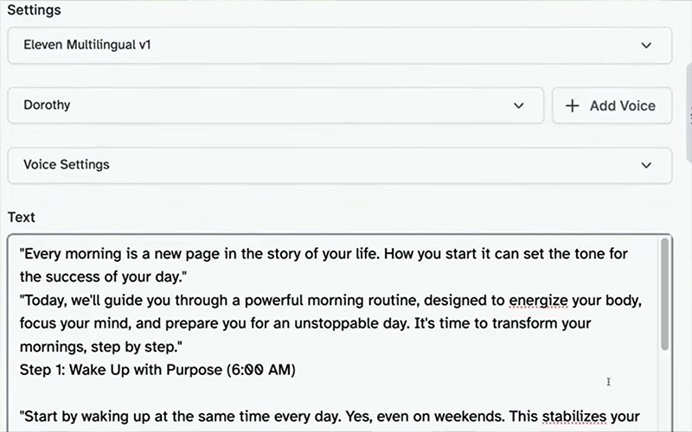Click the chevron arrow on the Eleven Multilingual v1 selector
692x432 pixels.
pyautogui.click(x=646, y=45)
